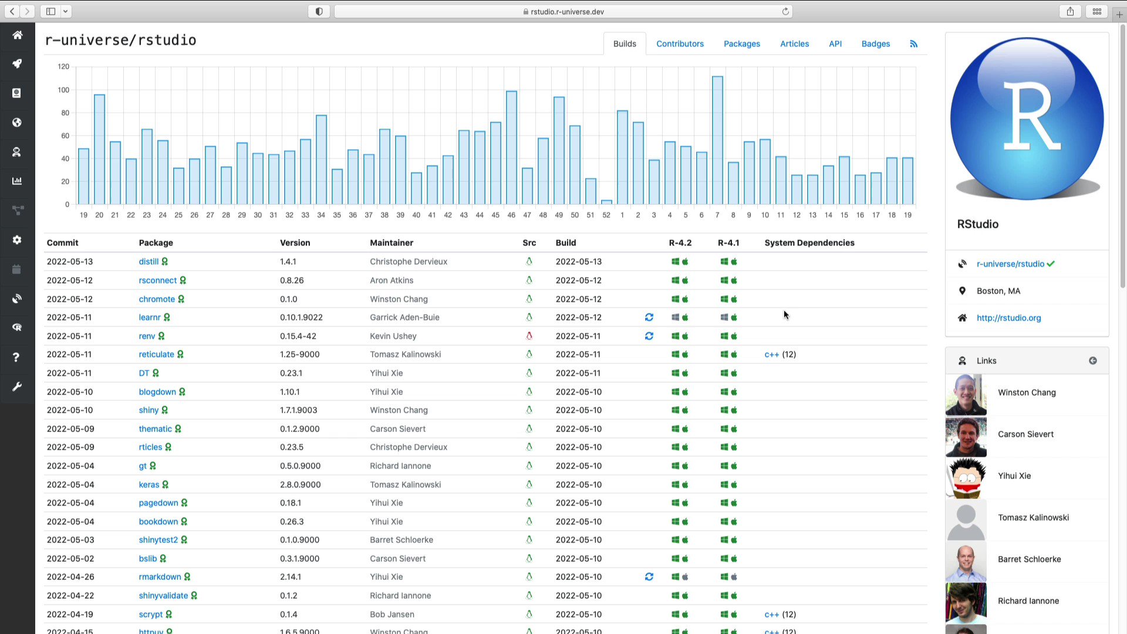
Task: Open the globe icon in the sidebar
Action: (17, 122)
